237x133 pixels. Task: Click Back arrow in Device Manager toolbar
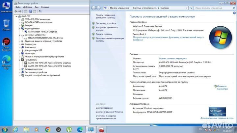point(16,11)
